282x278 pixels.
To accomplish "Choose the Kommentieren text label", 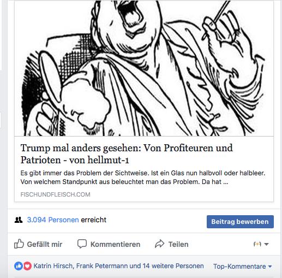I will tap(115, 244).
